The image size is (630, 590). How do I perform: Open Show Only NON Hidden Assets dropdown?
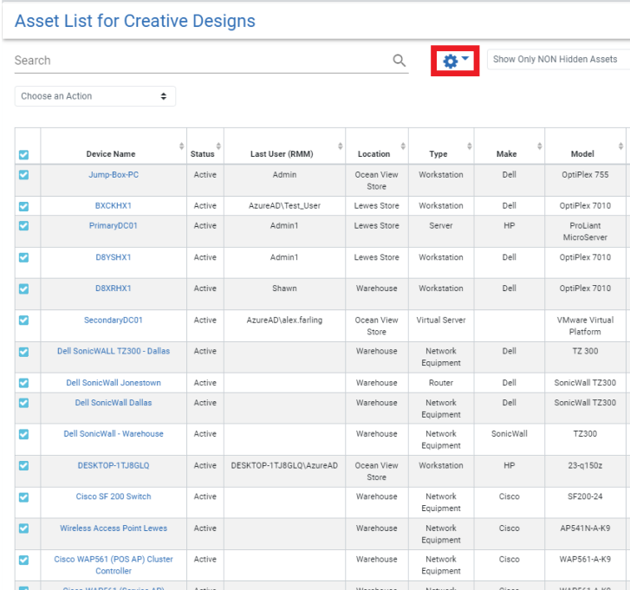tap(558, 60)
